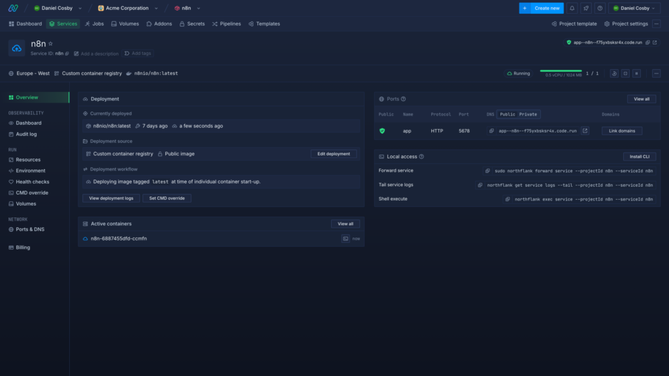Click the Edit deployment button

click(x=334, y=154)
